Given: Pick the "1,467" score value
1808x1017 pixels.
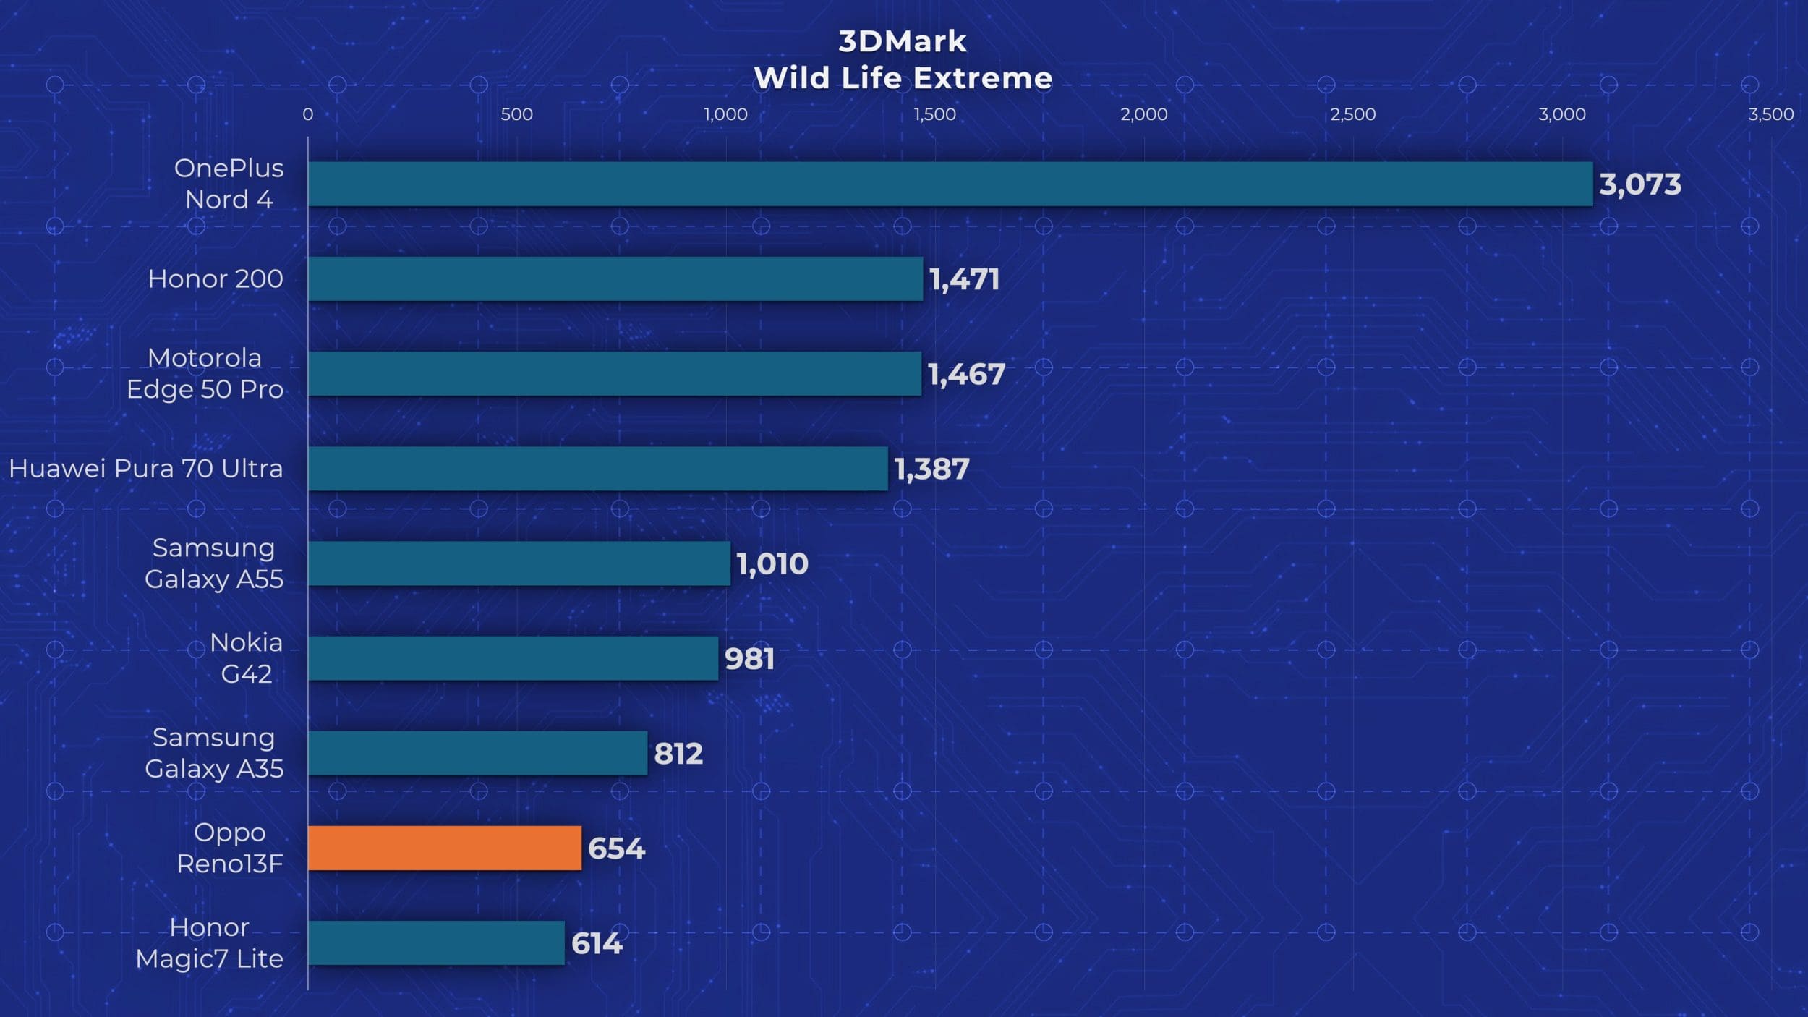Looking at the screenshot, I should coord(966,374).
